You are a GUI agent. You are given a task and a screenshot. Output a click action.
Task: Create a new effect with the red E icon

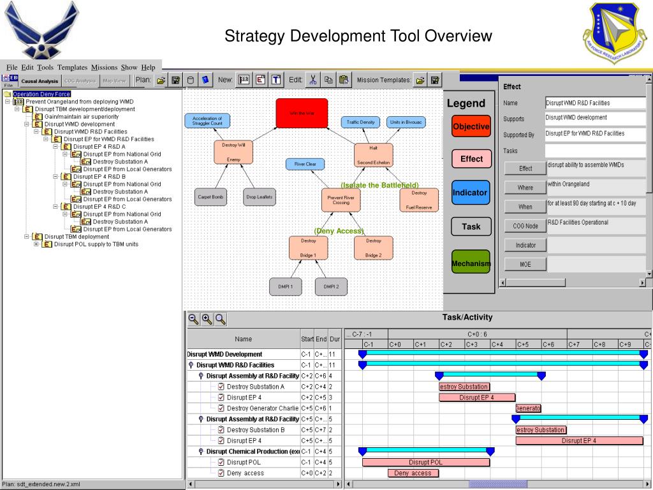pyautogui.click(x=260, y=80)
